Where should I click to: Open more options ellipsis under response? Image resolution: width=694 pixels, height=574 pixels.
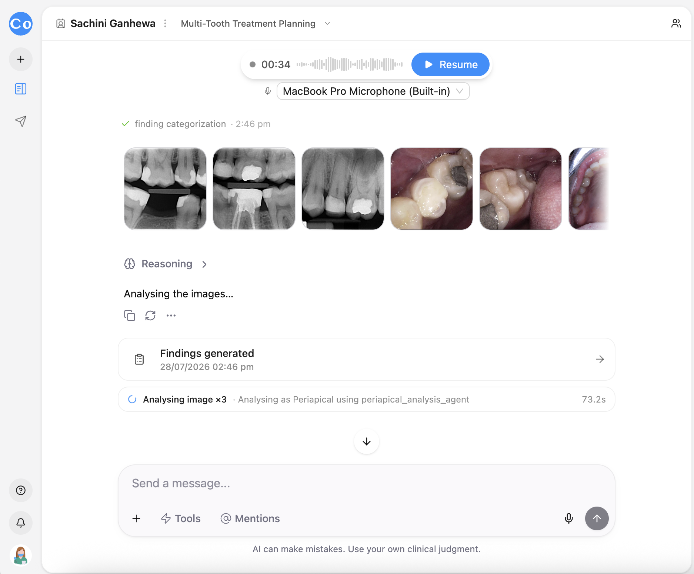(x=171, y=316)
